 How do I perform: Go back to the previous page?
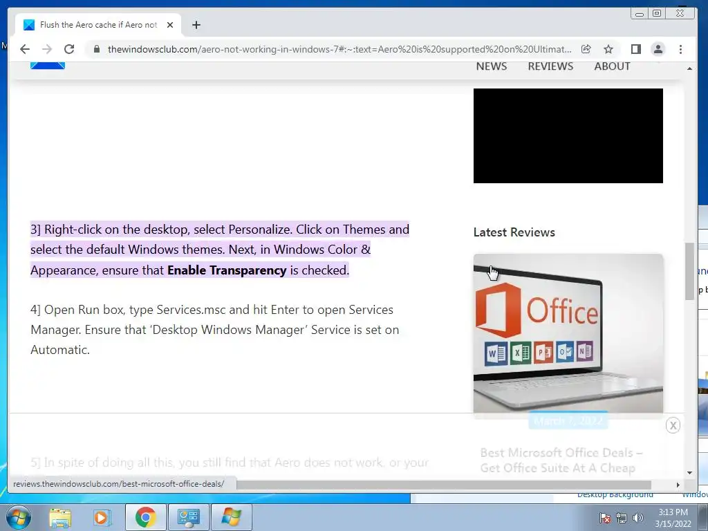pyautogui.click(x=25, y=49)
